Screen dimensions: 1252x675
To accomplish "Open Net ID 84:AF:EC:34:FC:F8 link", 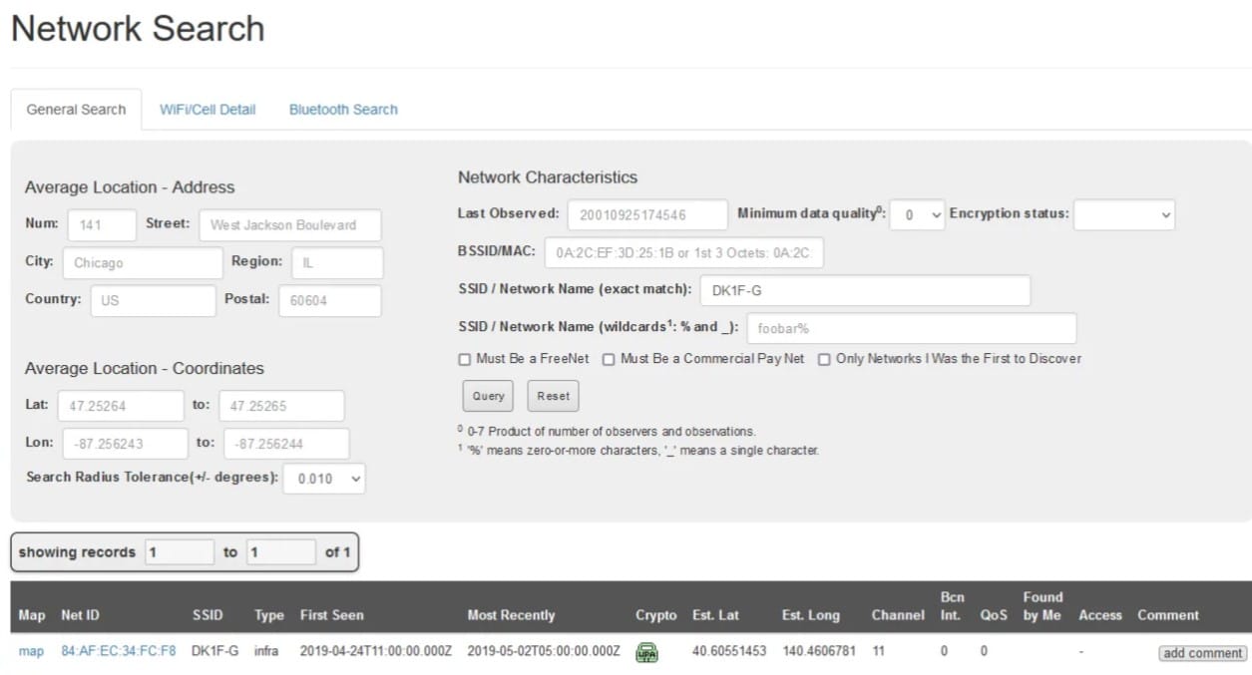I will pos(118,652).
